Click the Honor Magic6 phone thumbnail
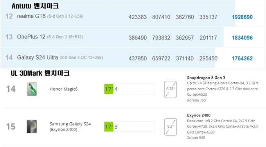266x147 pixels. click(x=32, y=89)
